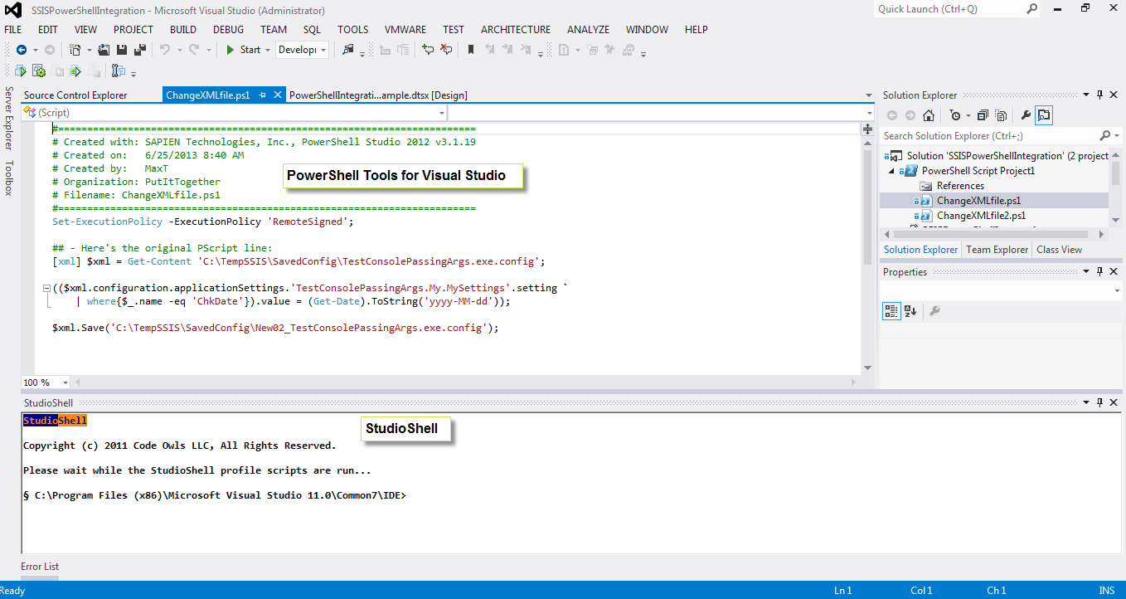Open the Start button dropdown arrow
This screenshot has width=1126, height=599.
point(268,50)
